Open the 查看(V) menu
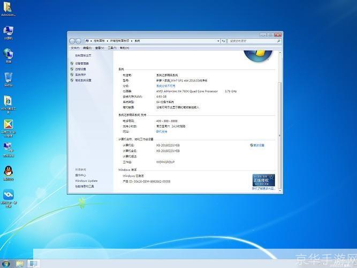Image resolution: width=357 pixels, height=268 pixels. point(100,48)
